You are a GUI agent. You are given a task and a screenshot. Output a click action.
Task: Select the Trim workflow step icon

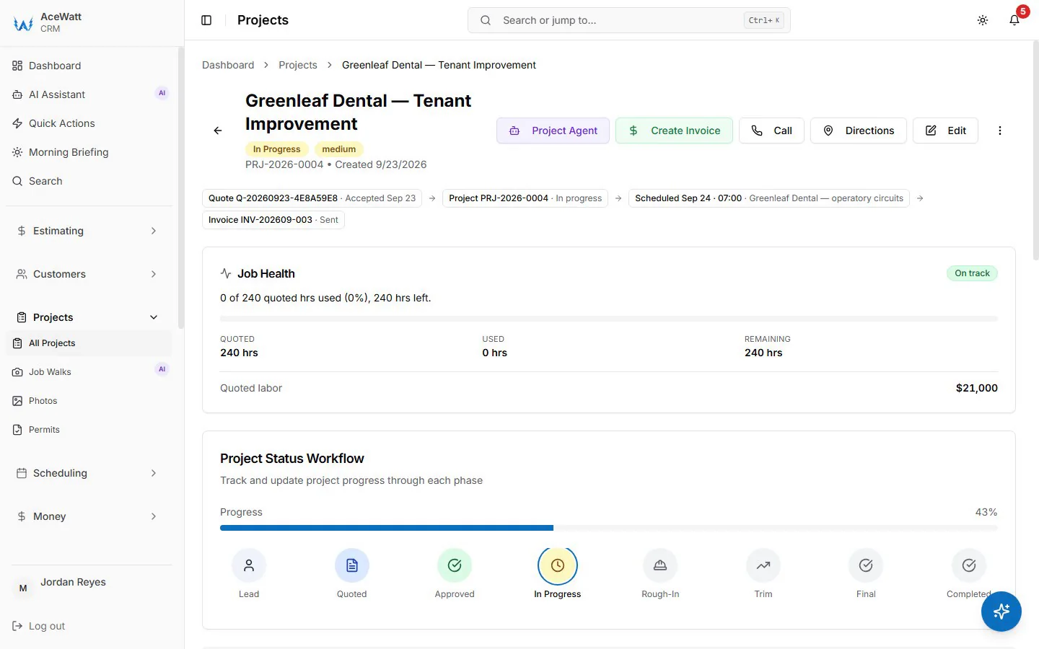point(763,565)
